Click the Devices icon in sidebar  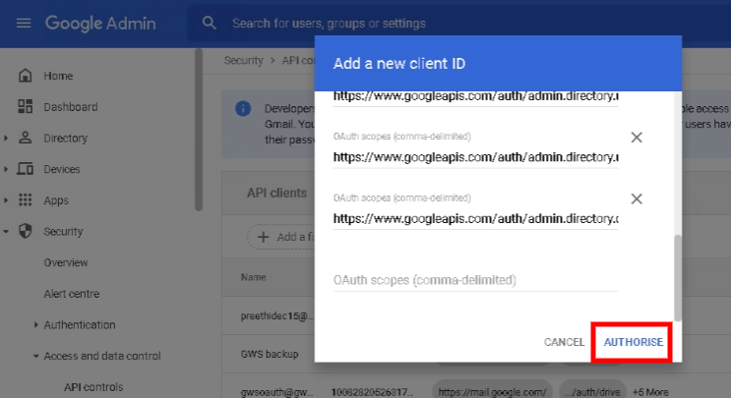[26, 169]
